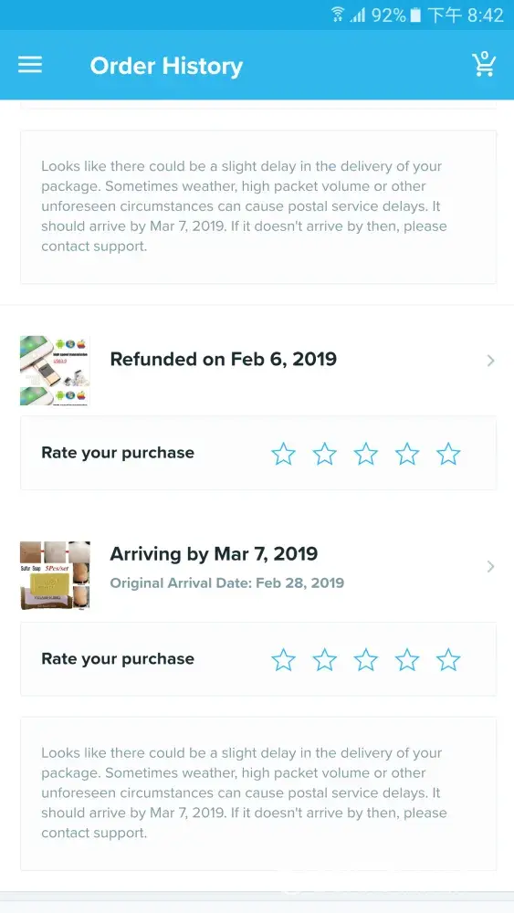This screenshot has height=913, width=514.
Task: Rate sulfur soap order one star
Action: coord(284,660)
